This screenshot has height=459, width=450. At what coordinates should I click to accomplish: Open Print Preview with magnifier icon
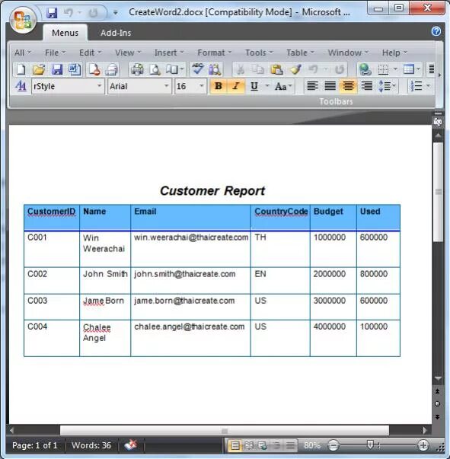155,70
